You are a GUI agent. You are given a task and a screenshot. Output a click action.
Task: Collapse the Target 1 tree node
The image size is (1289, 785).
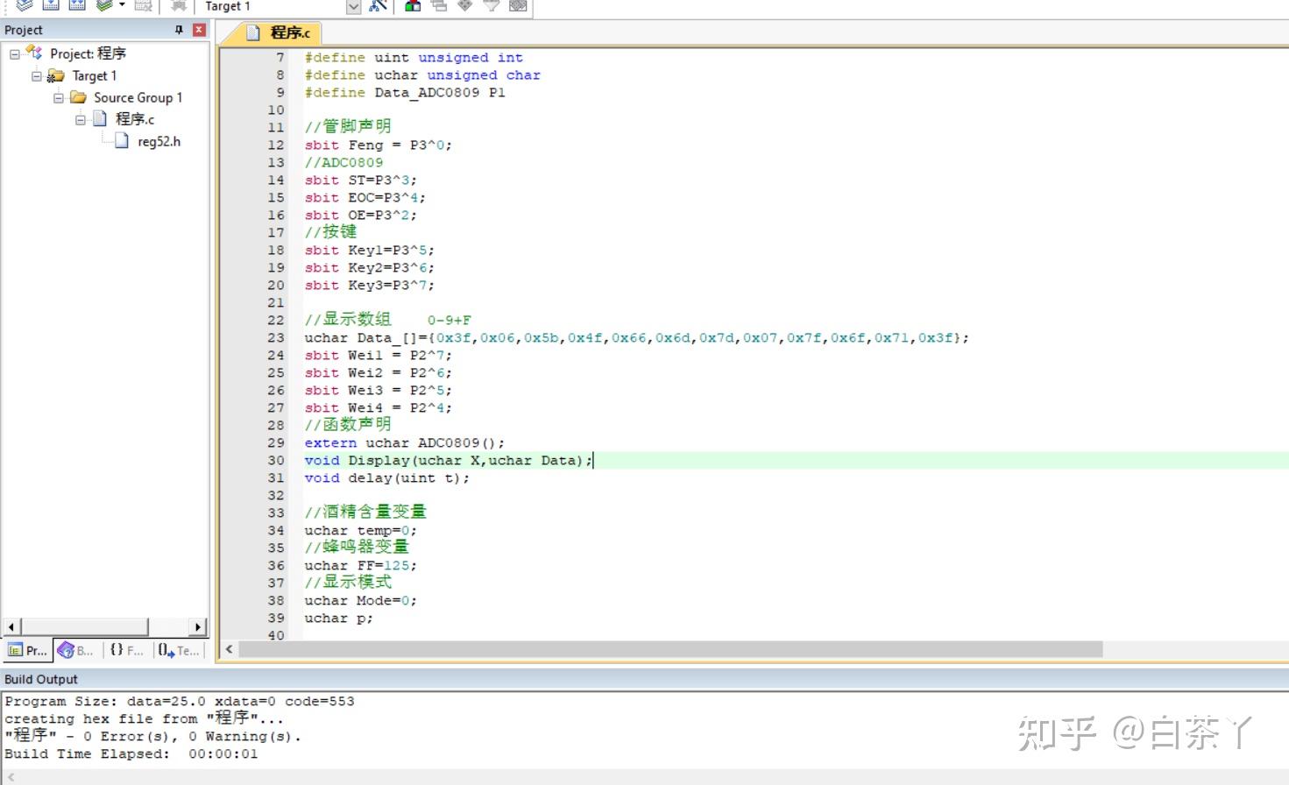[37, 76]
